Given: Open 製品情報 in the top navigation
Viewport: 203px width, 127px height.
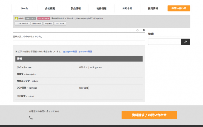Looking at the screenshot, I should click(x=76, y=9).
